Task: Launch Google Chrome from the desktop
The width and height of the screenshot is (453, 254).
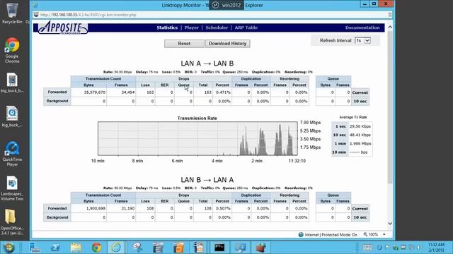Action: [x=12, y=50]
